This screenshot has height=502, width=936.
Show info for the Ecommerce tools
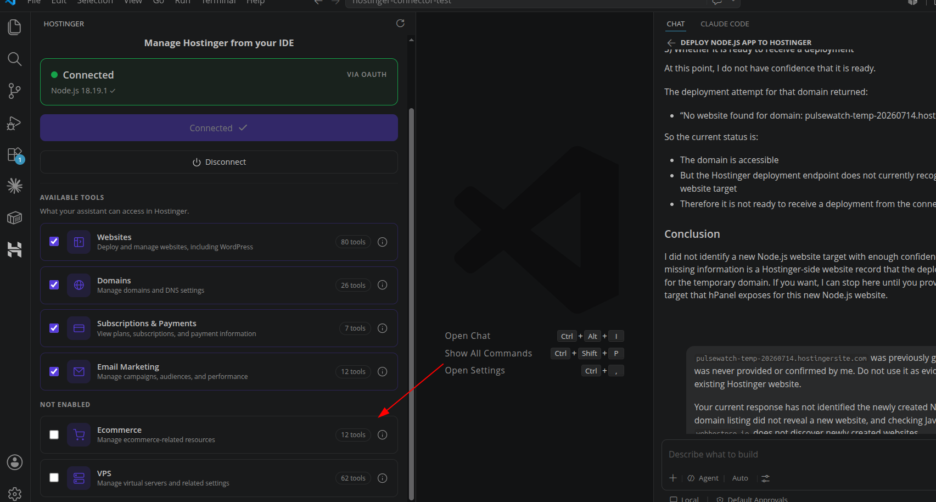point(383,435)
